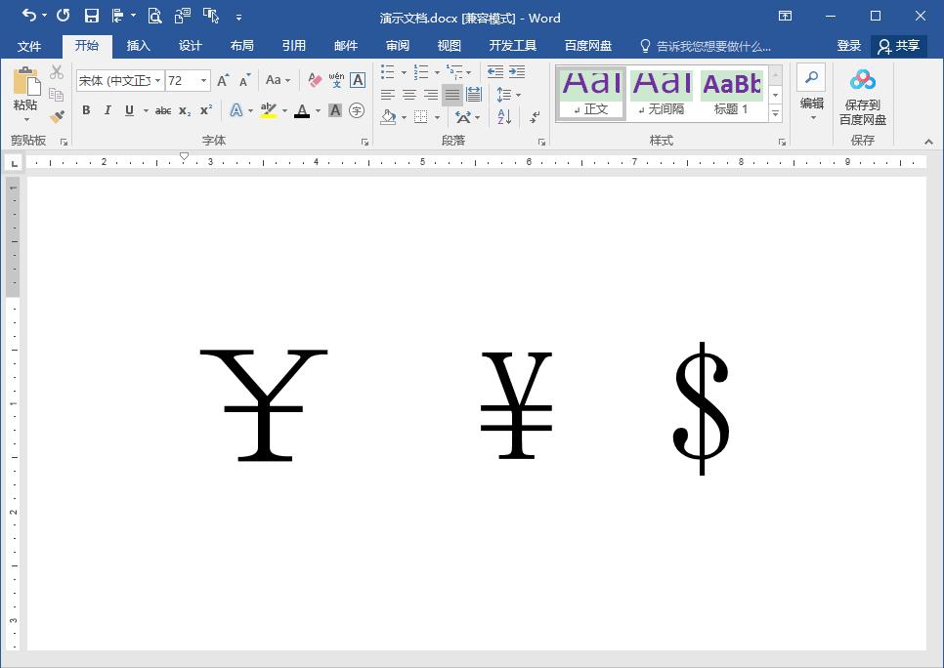Image resolution: width=944 pixels, height=668 pixels.
Task: Center align the text
Action: 409,95
